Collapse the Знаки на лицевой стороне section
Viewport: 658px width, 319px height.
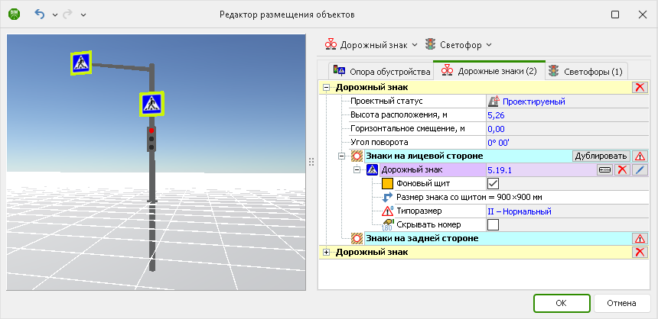pyautogui.click(x=342, y=156)
